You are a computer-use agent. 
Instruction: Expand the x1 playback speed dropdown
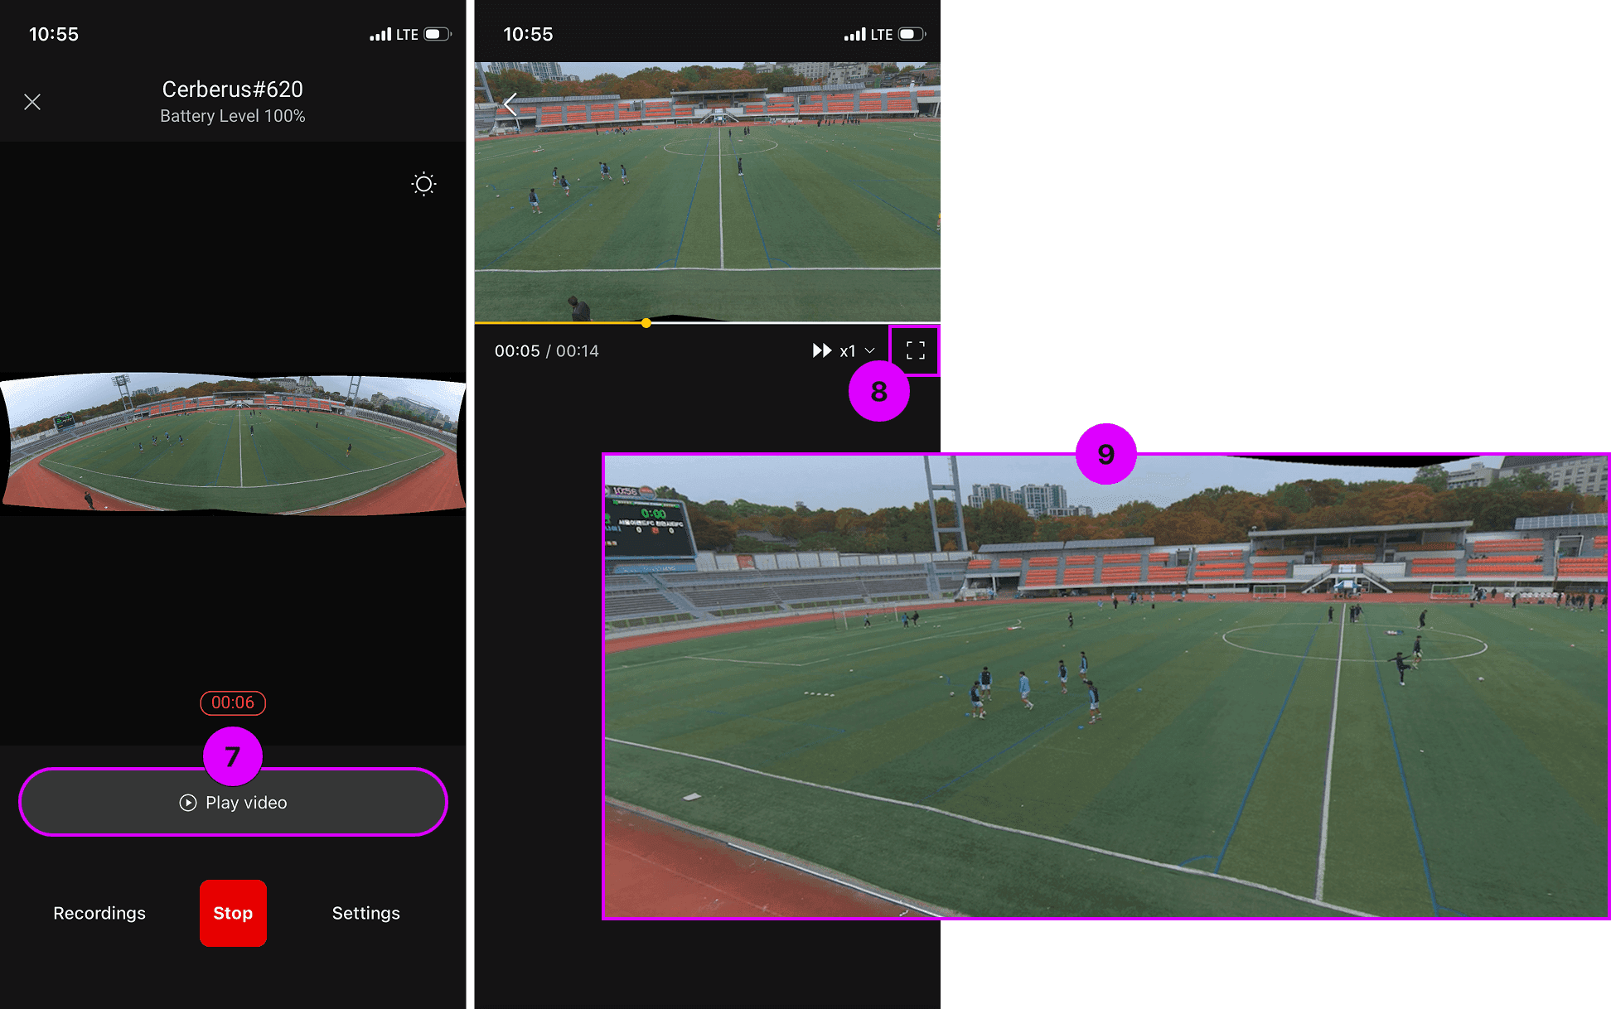point(848,351)
